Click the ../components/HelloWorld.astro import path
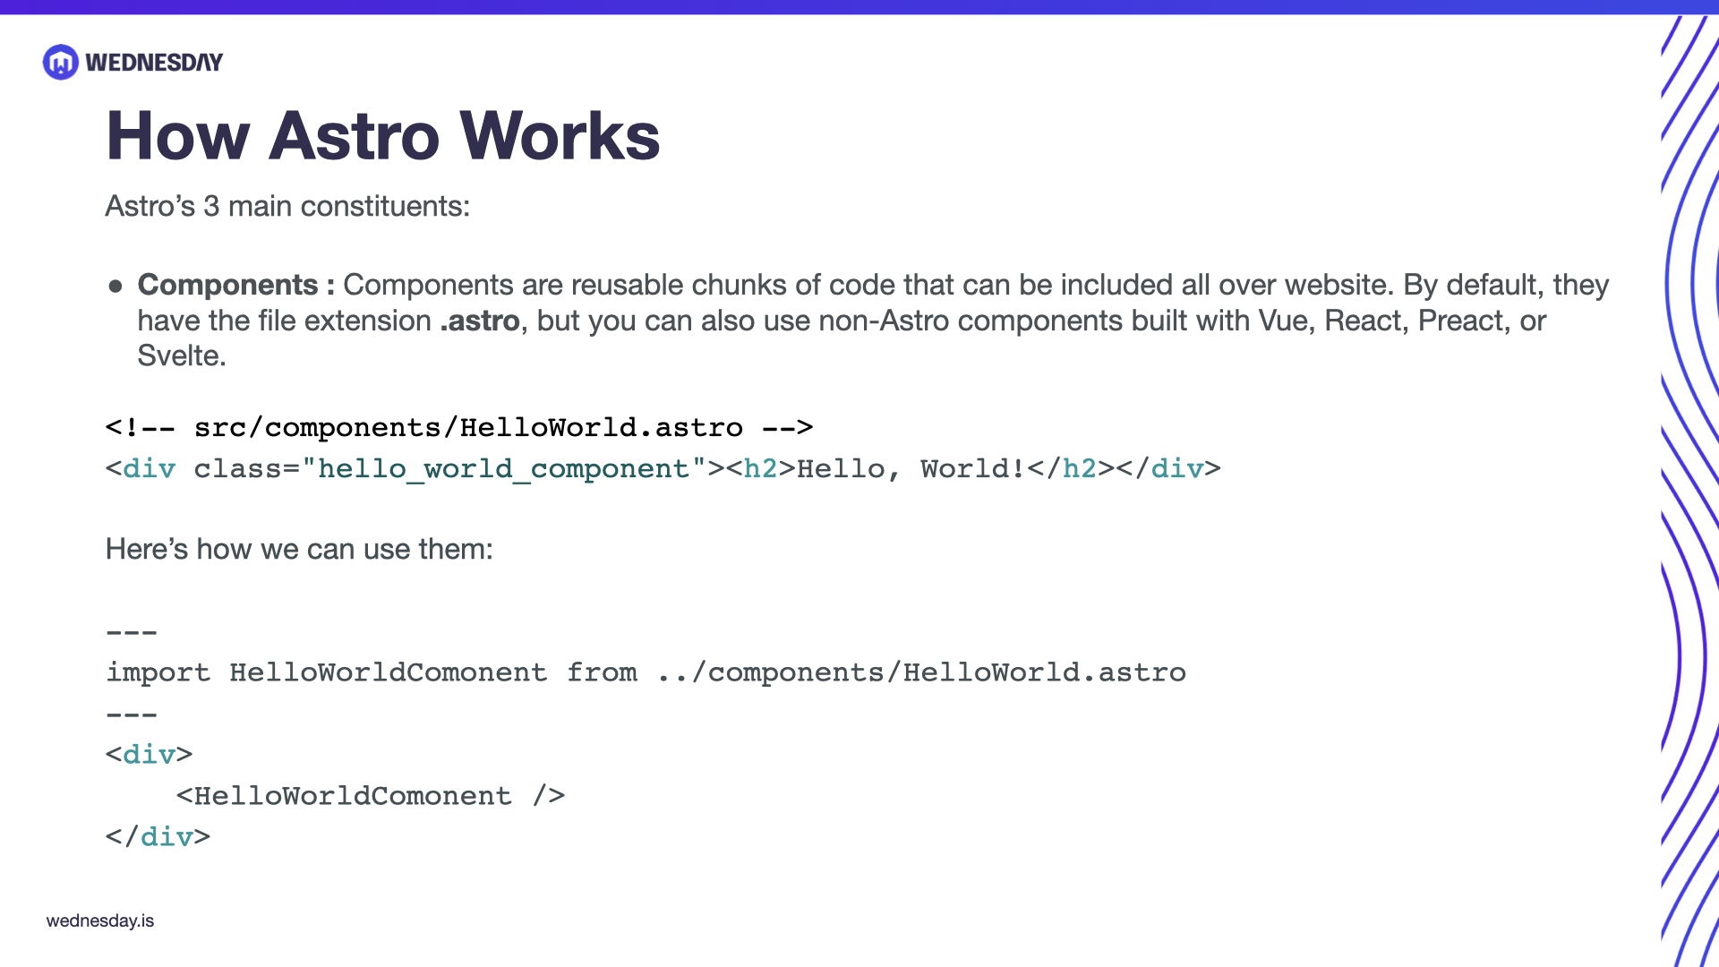 click(921, 672)
